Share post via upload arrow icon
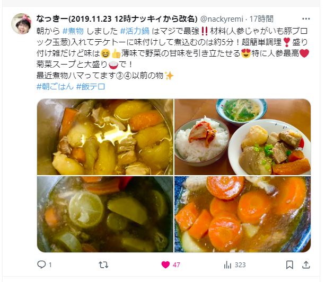This screenshot has height=282, width=334. 306,265
